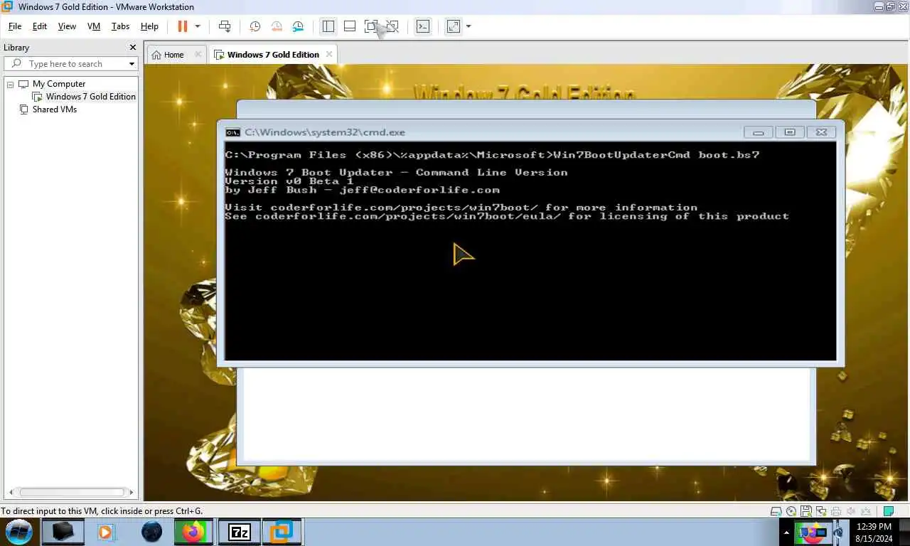Viewport: 910px width, 546px height.
Task: Click the 'Visit coderforlife.com' line in cmd
Action: [x=461, y=208]
